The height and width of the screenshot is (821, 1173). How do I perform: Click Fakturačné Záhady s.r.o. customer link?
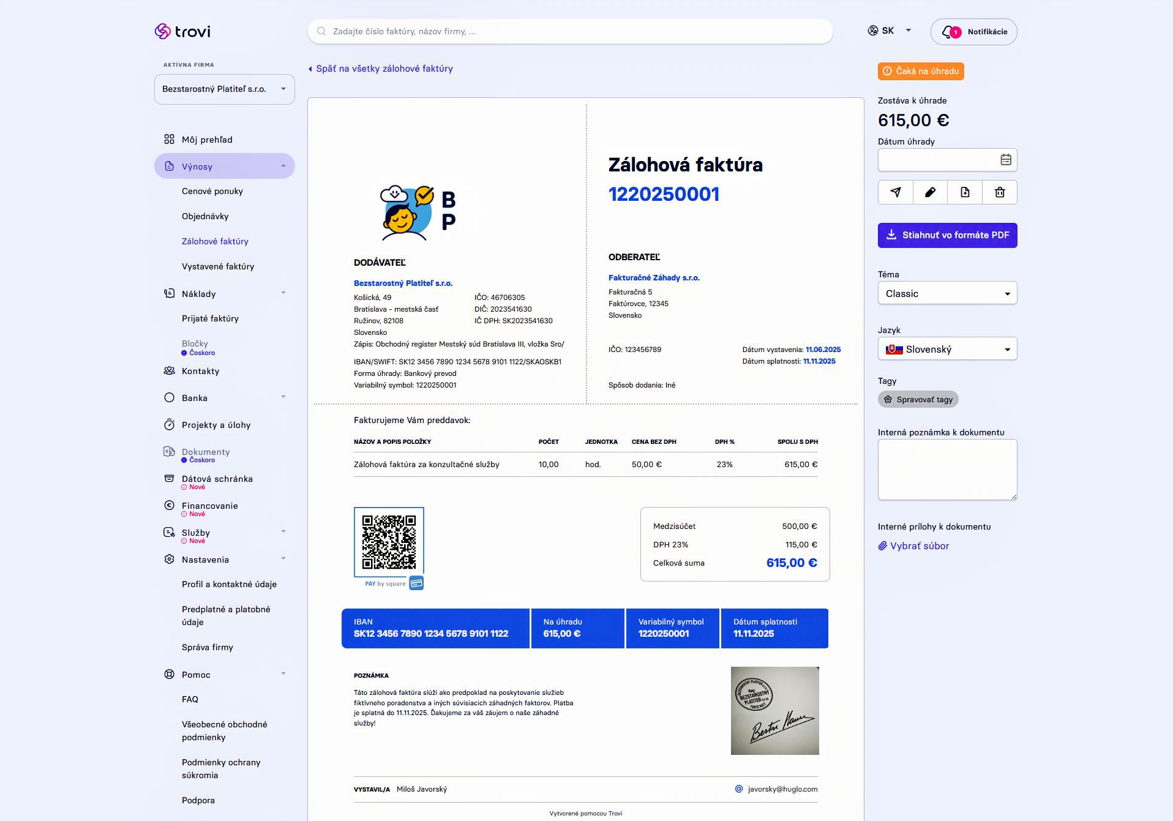[654, 278]
